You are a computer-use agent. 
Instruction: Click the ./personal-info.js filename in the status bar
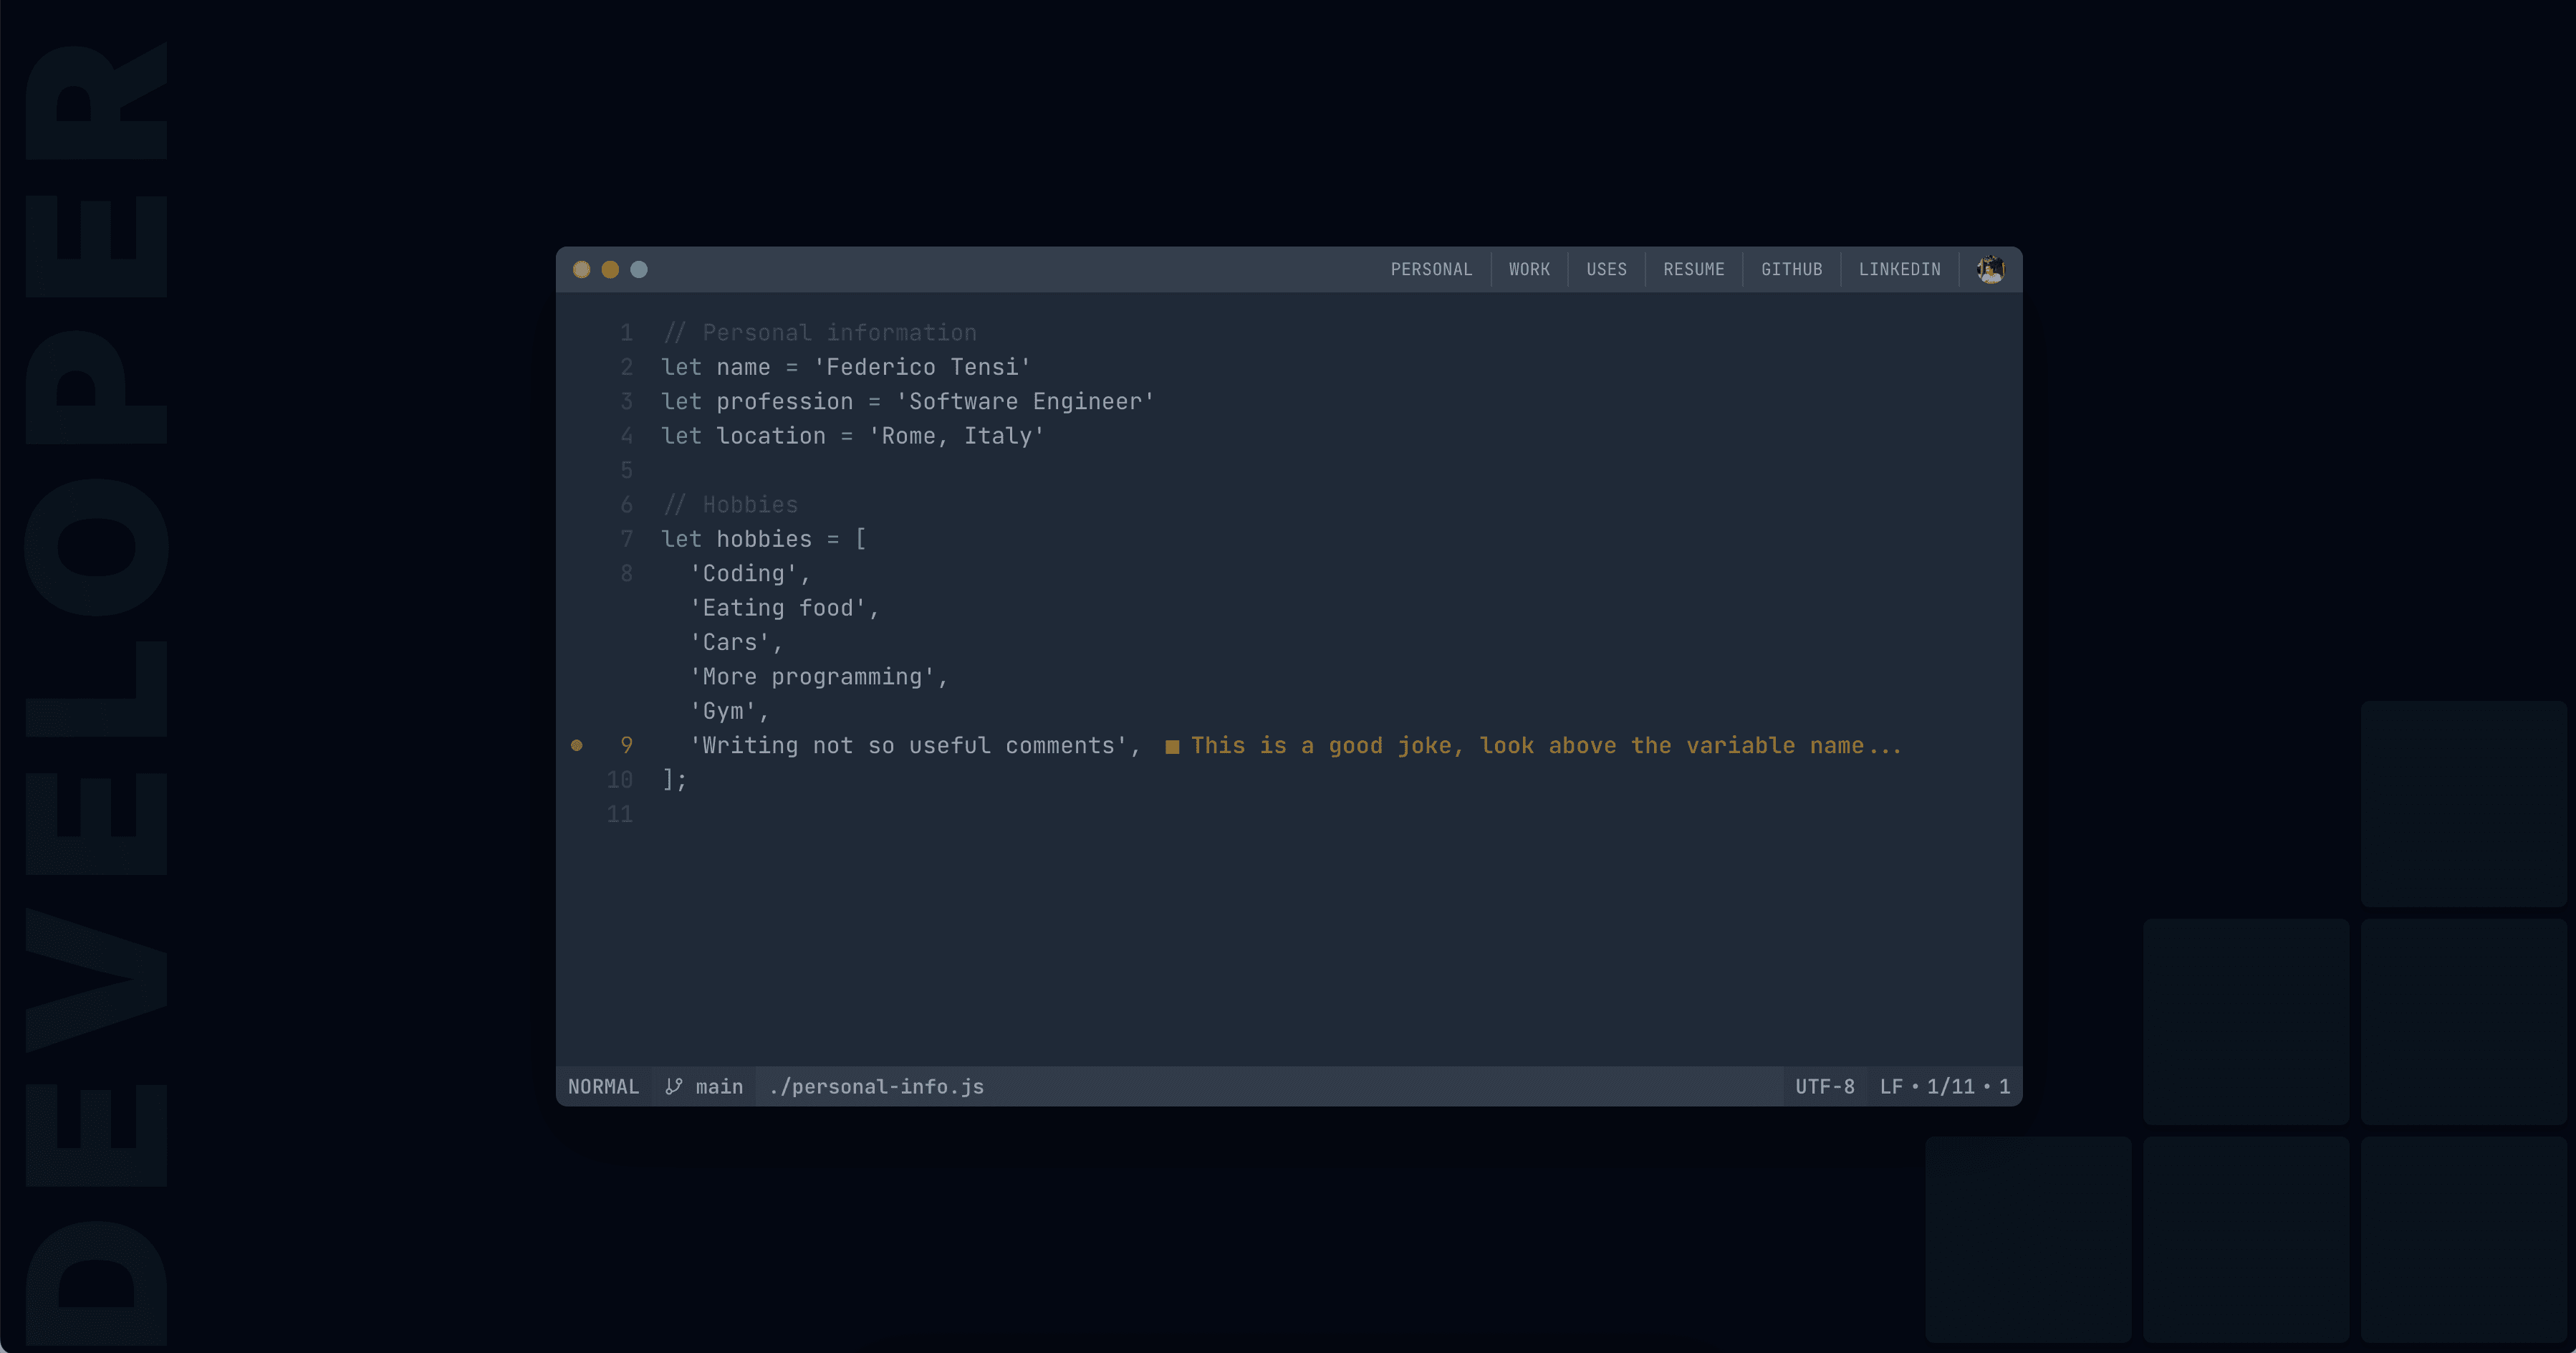click(876, 1087)
